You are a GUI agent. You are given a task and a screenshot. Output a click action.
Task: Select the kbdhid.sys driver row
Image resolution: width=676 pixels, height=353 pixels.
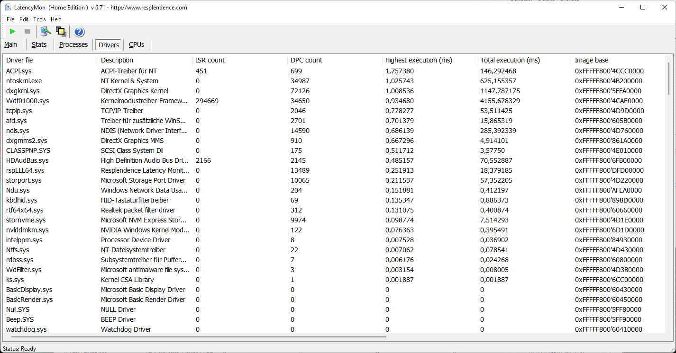pos(334,200)
